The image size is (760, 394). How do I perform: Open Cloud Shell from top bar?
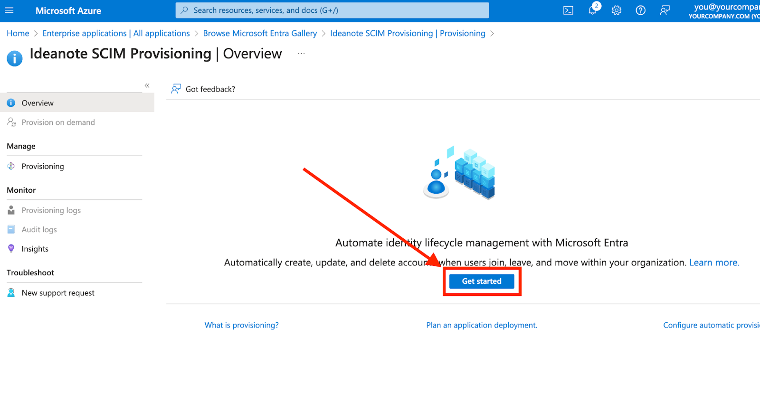click(x=568, y=10)
